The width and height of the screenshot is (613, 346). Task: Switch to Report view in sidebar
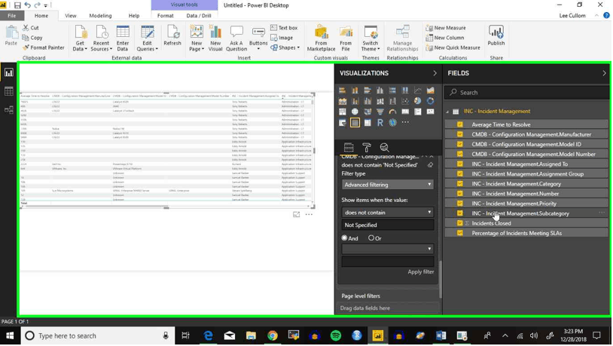pos(8,72)
